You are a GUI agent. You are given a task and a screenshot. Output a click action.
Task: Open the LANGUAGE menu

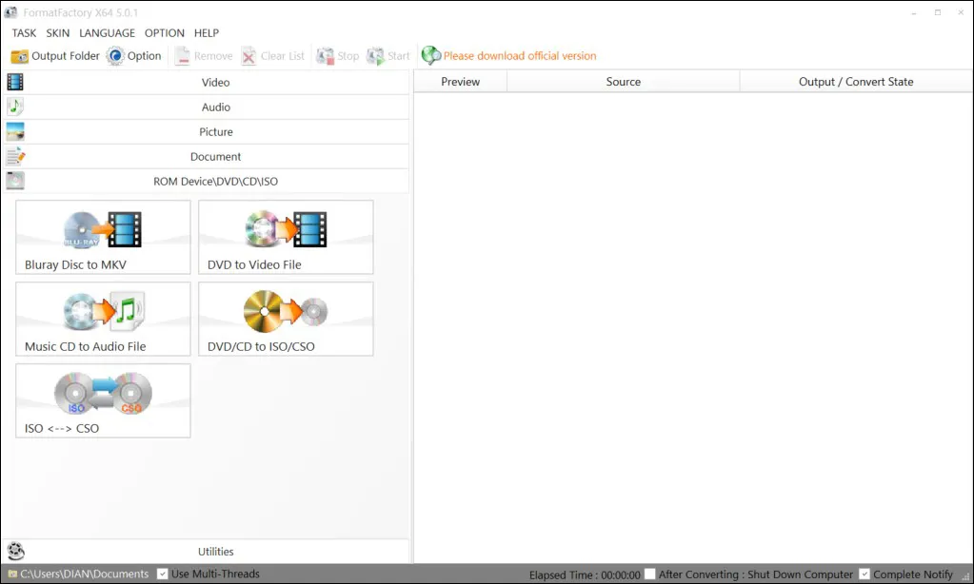tap(107, 33)
